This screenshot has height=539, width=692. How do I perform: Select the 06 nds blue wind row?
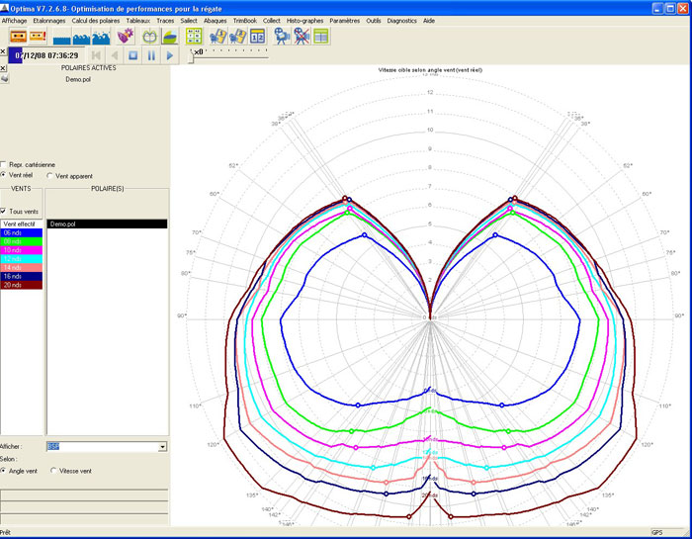(x=21, y=232)
